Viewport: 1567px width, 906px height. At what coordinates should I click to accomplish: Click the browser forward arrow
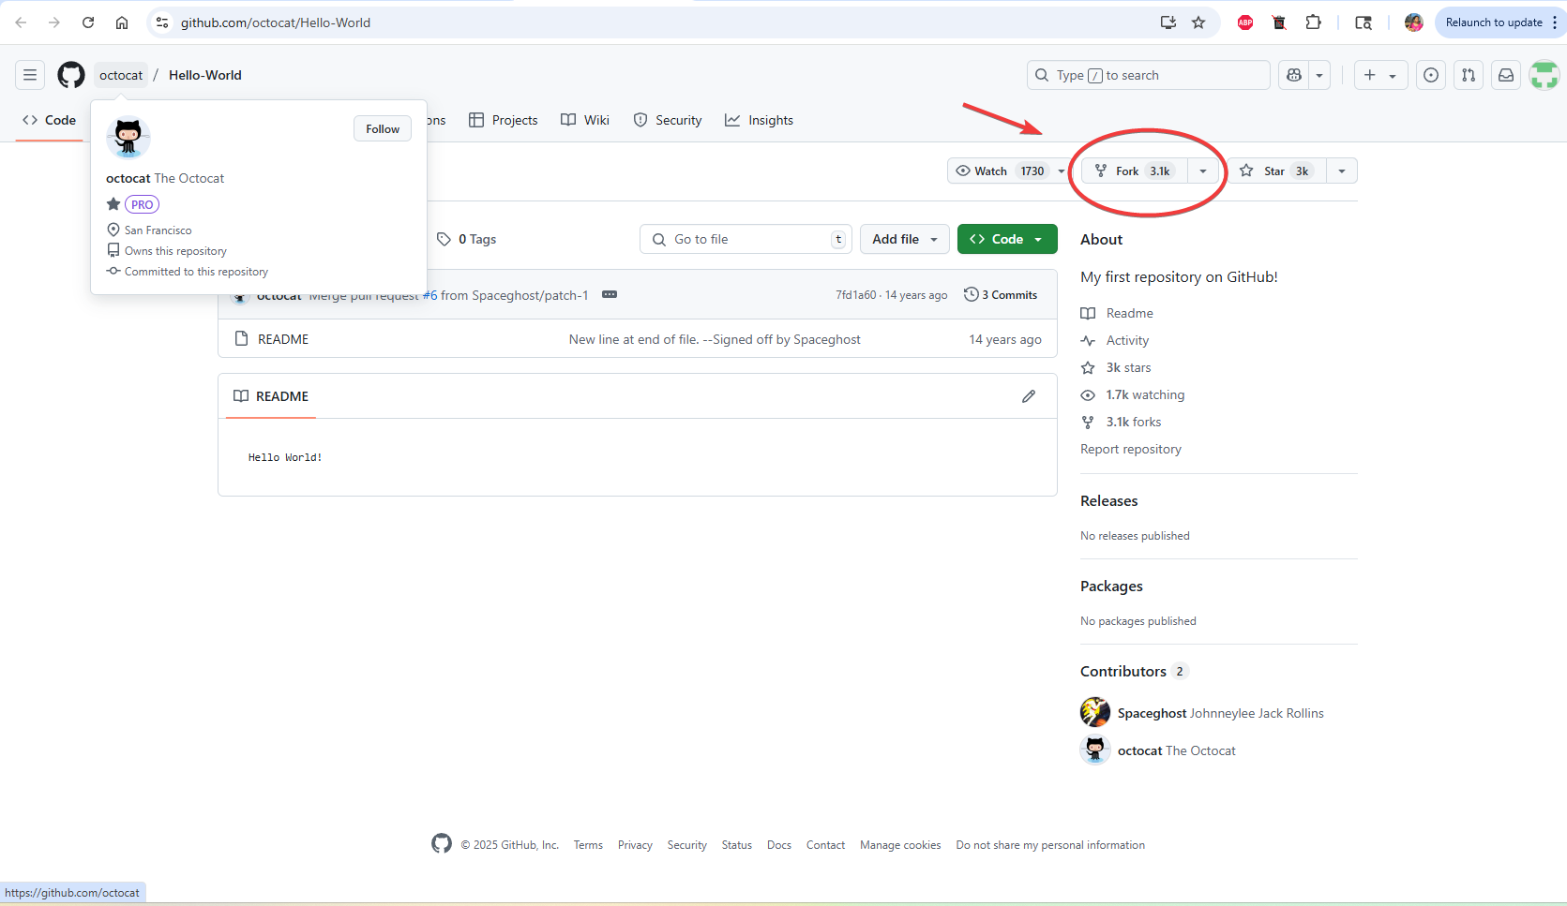pyautogui.click(x=54, y=22)
